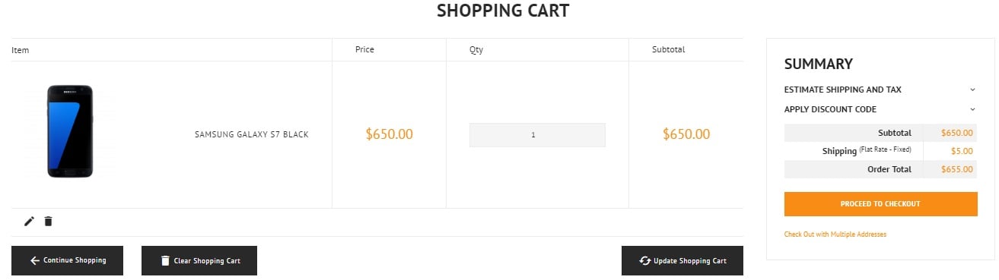The height and width of the screenshot is (280, 999).
Task: Click the trash icon in Clear Shopping Cart
Action: point(165,260)
